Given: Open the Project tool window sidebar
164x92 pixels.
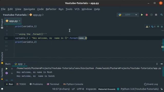Looking at the screenshot, I should 2,24.
